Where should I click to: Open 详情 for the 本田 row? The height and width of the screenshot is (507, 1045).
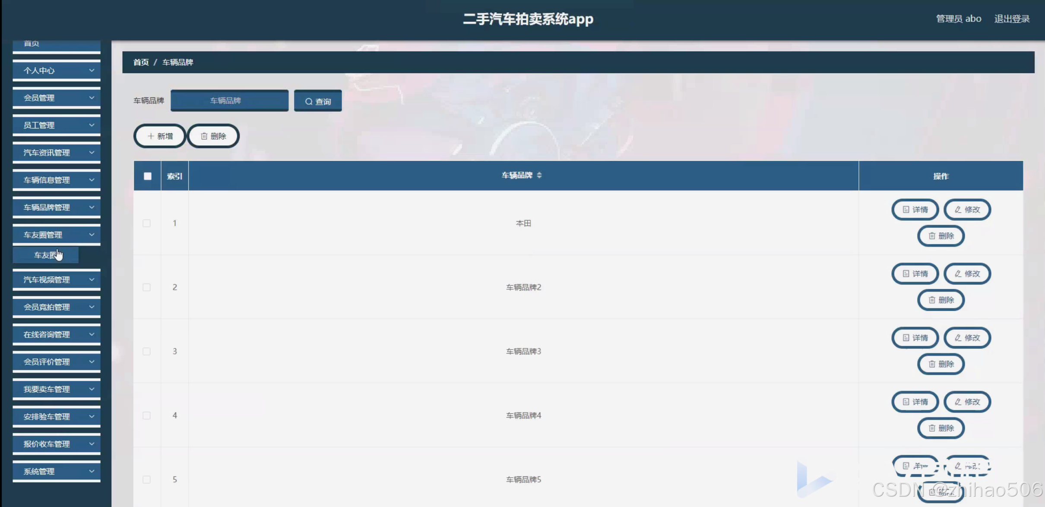(915, 210)
